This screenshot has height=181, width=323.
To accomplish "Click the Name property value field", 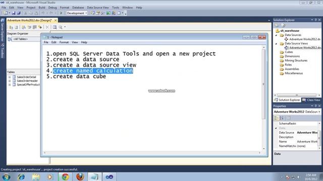I will [x=307, y=142].
